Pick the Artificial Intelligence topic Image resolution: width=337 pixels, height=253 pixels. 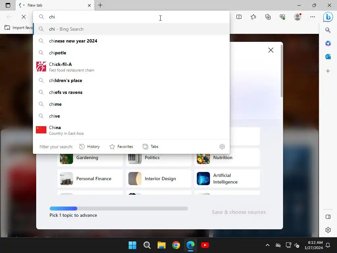[x=227, y=179]
